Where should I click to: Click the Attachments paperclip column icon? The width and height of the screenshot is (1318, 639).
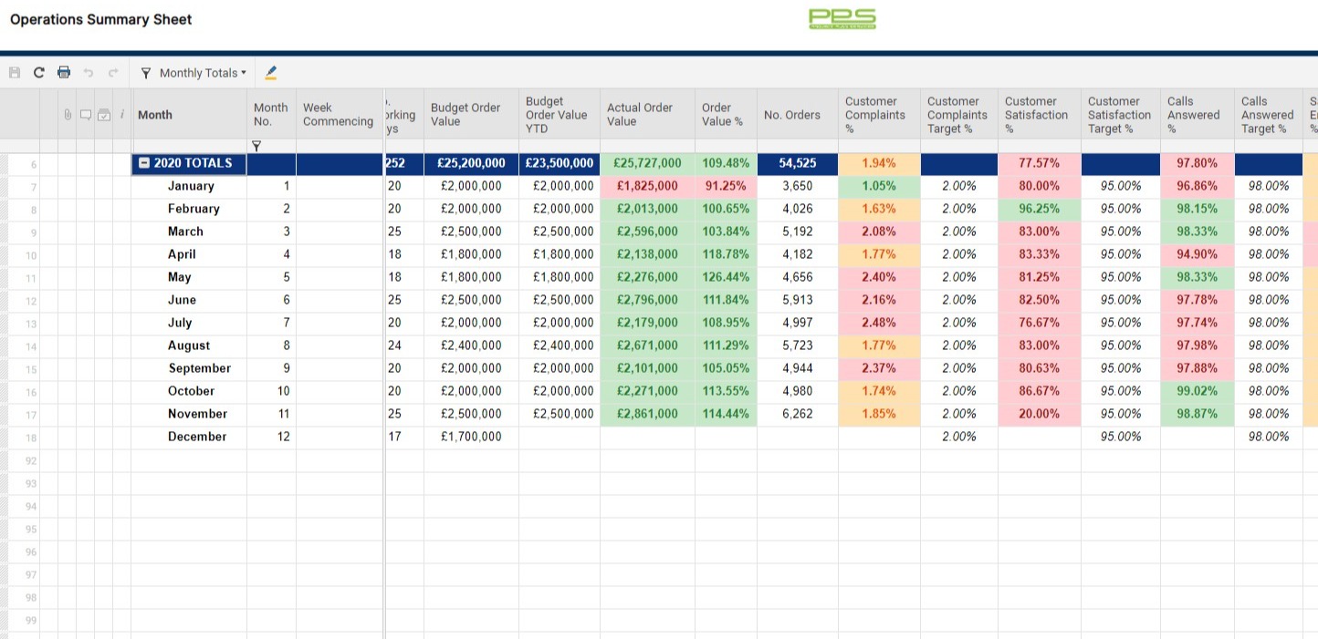point(68,115)
